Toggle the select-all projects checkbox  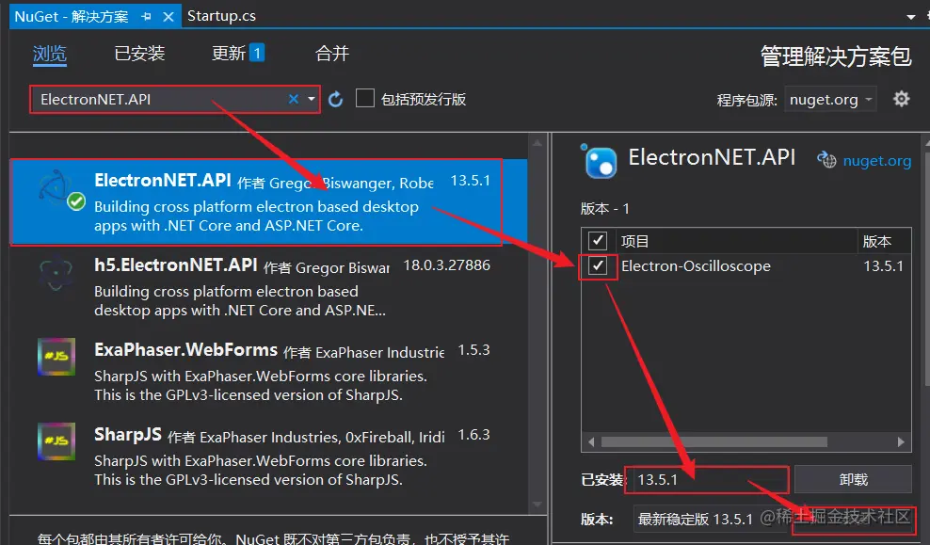click(598, 240)
